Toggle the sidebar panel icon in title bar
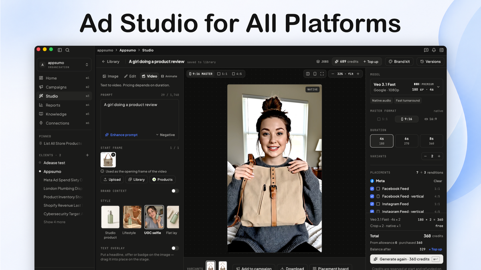 coord(60,50)
